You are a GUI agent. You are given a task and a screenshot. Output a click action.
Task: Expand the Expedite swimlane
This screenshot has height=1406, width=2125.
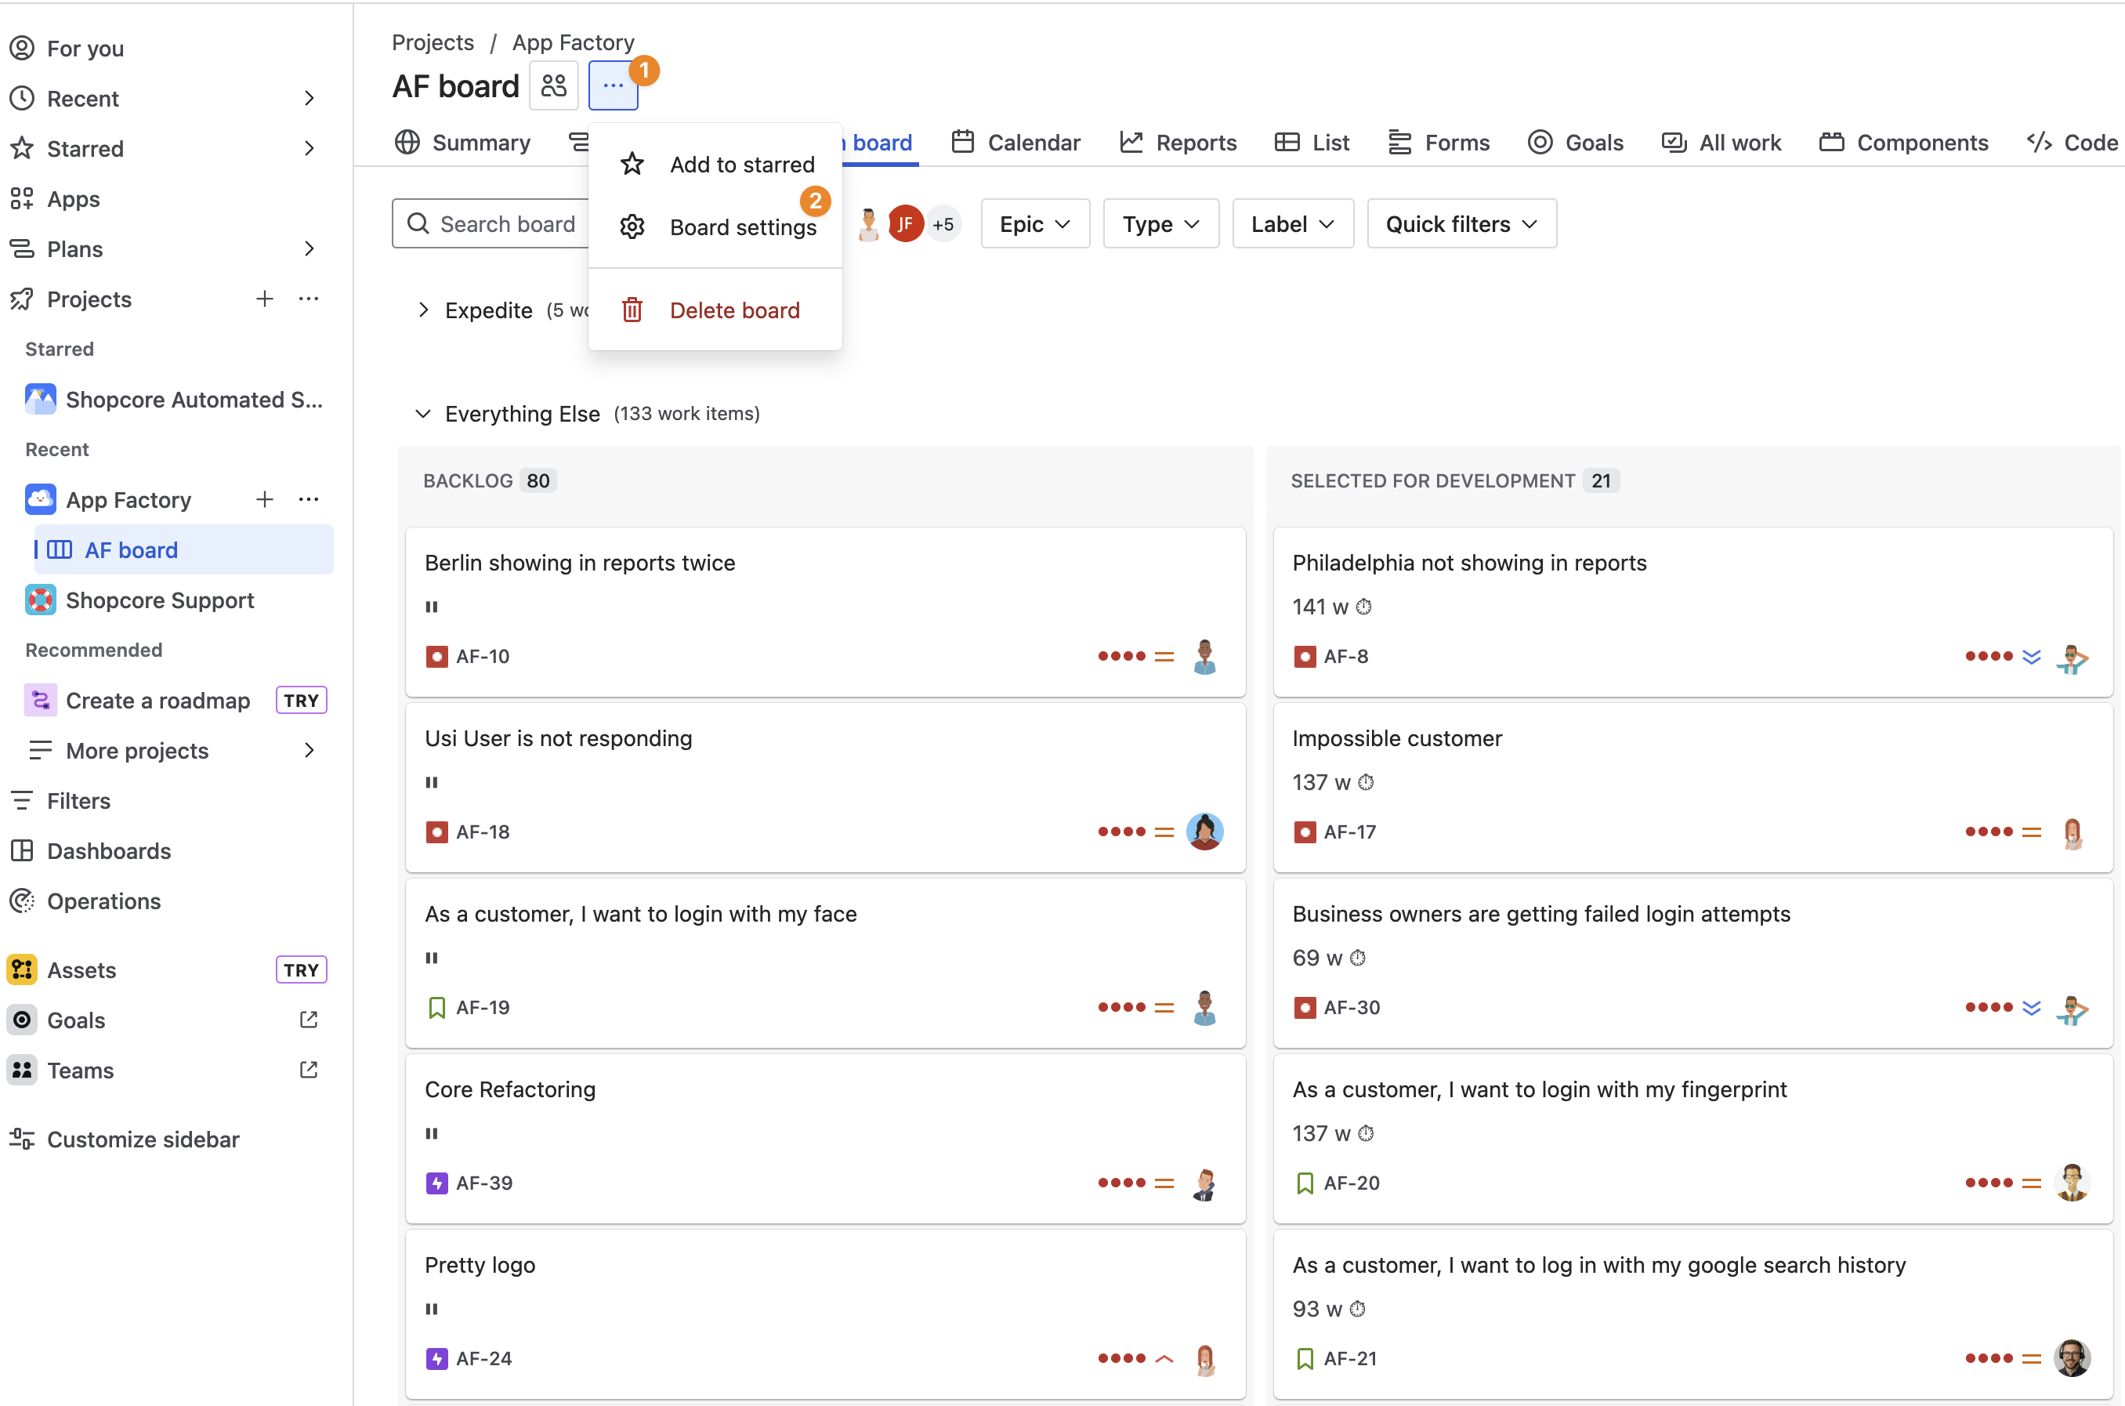click(x=423, y=310)
